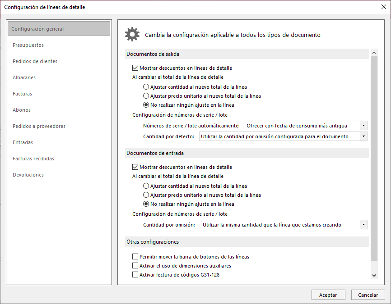Select Ajustar cantidad radio in Documentos de entrada

click(146, 186)
